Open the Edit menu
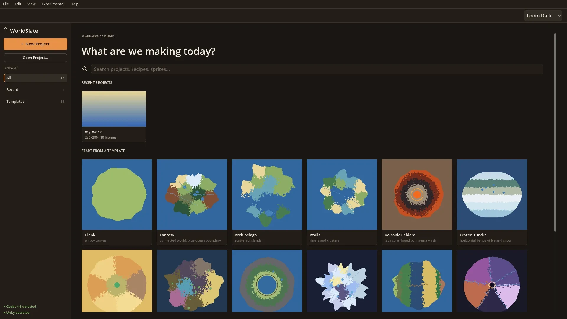This screenshot has width=567, height=319. [x=18, y=4]
